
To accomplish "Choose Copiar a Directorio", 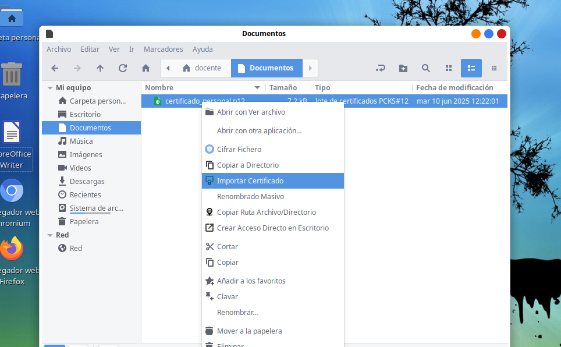I will pos(272,165).
